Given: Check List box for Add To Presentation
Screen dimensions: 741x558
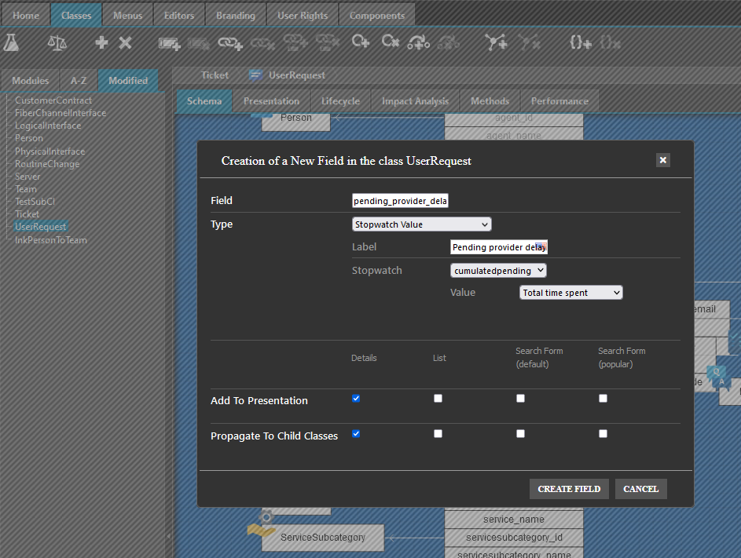Looking at the screenshot, I should click(x=438, y=399).
